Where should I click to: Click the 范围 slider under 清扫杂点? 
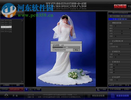tap(122, 65)
